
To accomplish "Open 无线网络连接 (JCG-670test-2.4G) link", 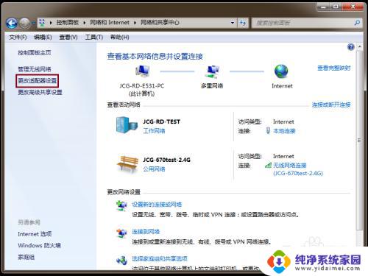I will (298, 169).
